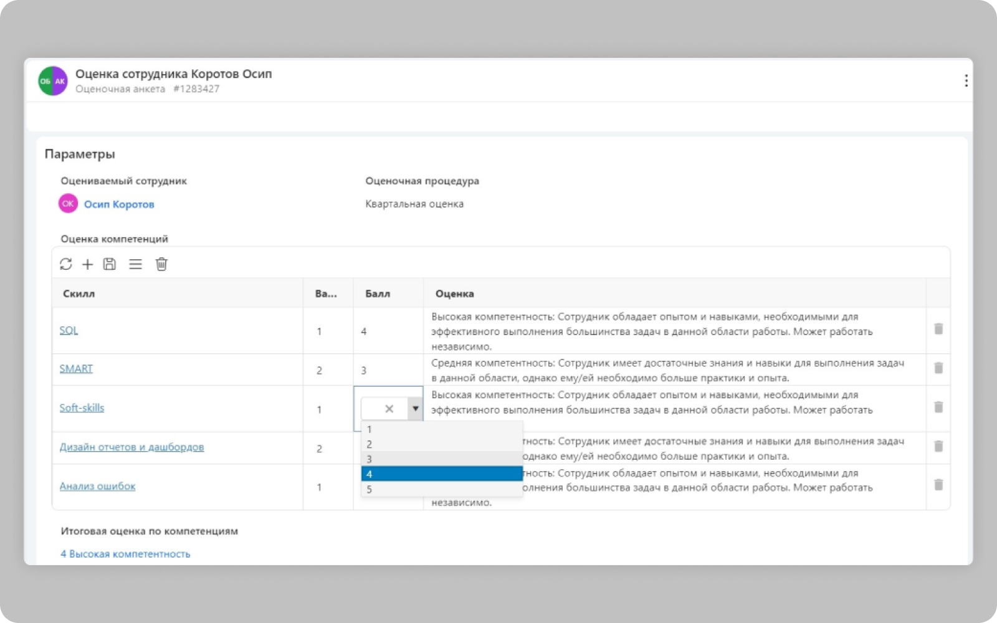Toggle the score dropdown arrow for Soft-skills
Screen dimensions: 997x623
point(415,409)
